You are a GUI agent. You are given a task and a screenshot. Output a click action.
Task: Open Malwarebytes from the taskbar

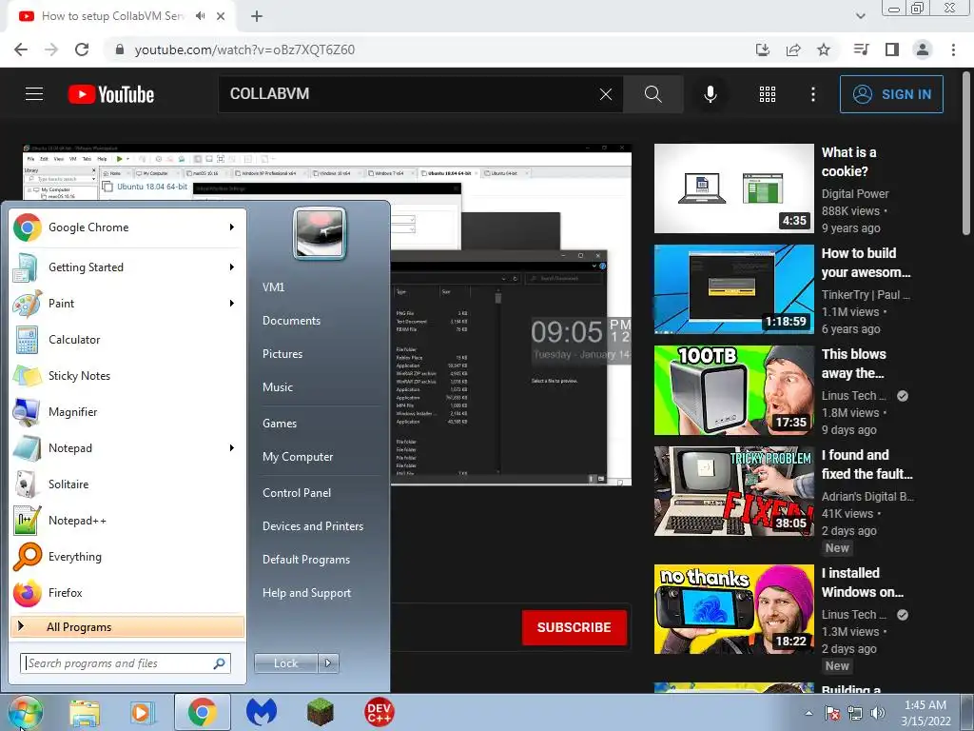[262, 712]
